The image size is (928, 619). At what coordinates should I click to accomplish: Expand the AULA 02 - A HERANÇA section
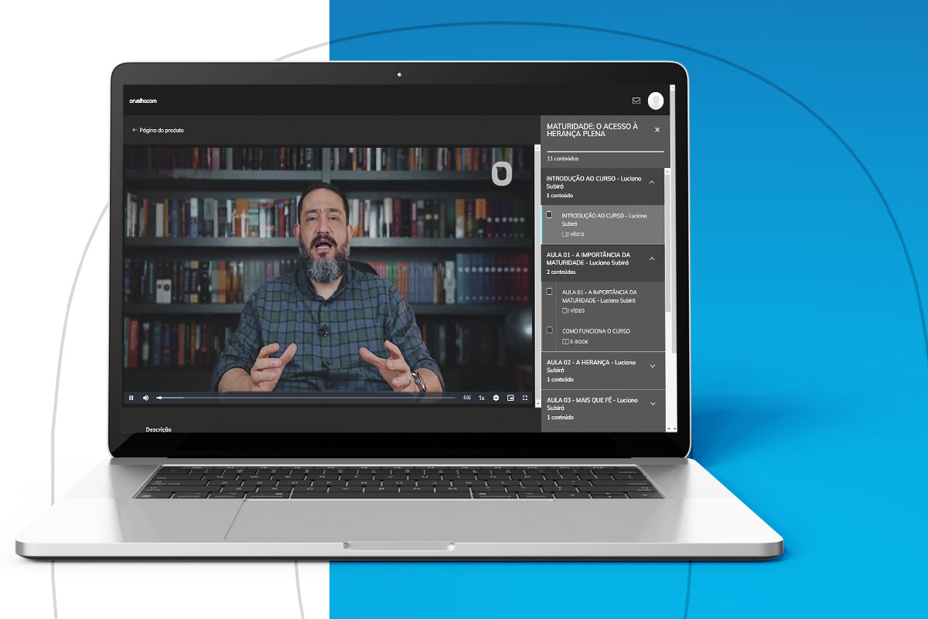(x=652, y=366)
